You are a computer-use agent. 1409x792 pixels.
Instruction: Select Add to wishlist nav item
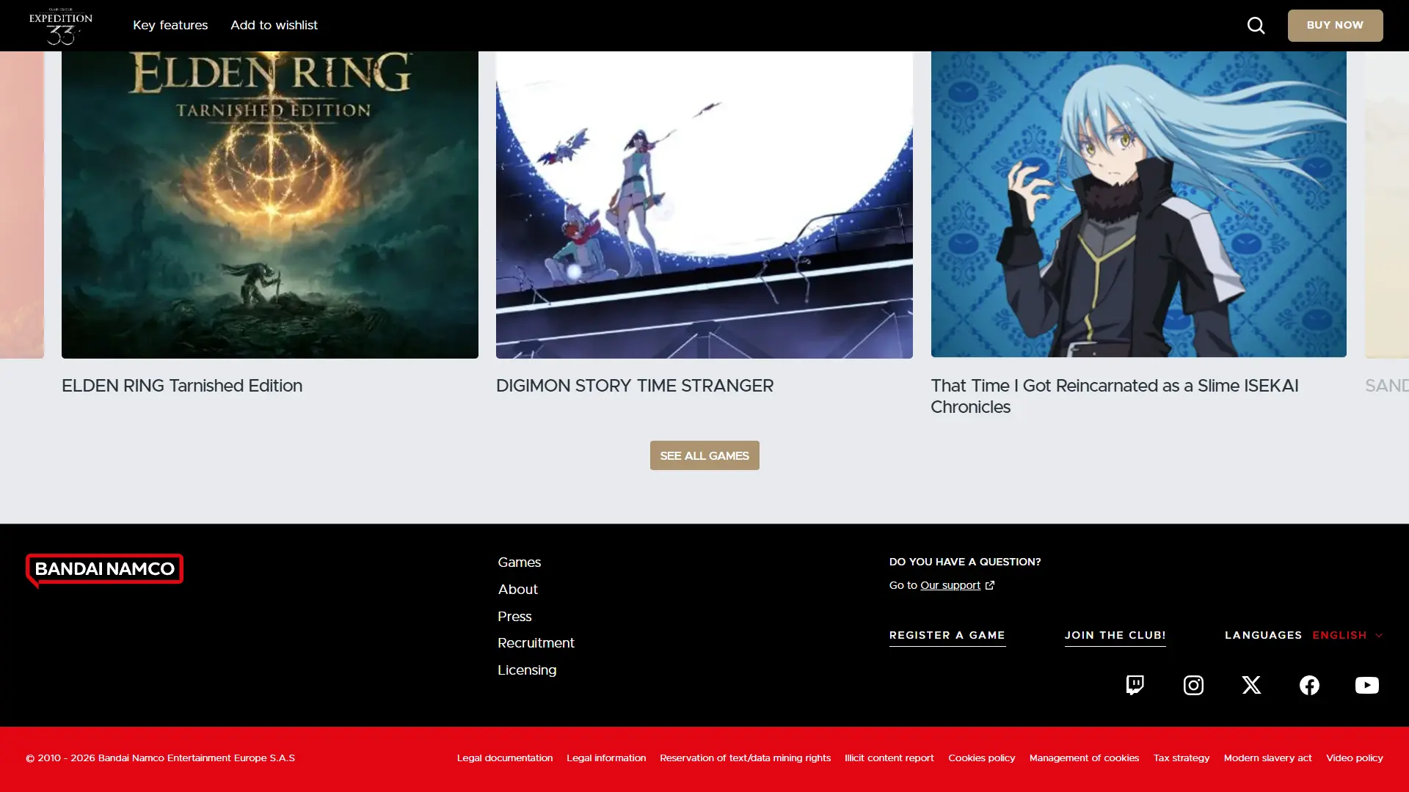pyautogui.click(x=274, y=26)
